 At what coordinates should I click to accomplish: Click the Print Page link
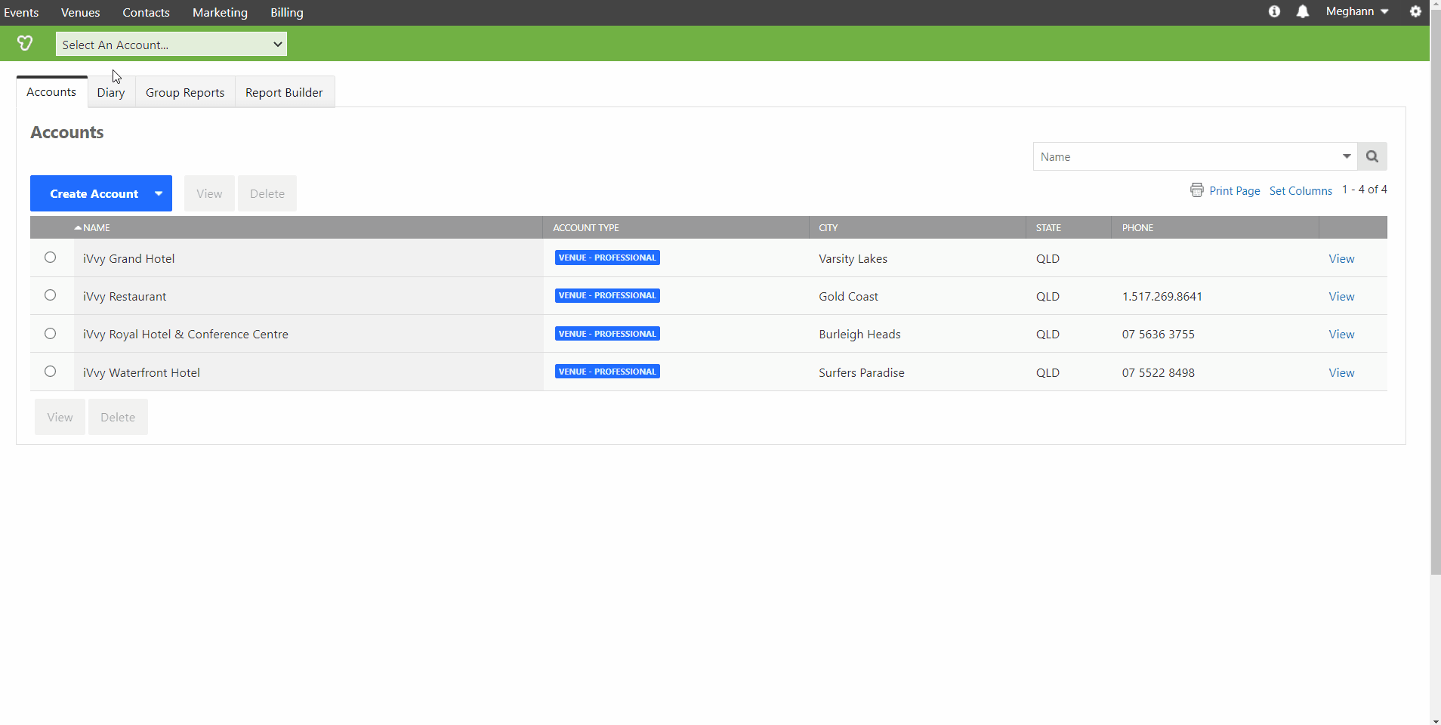[1234, 190]
